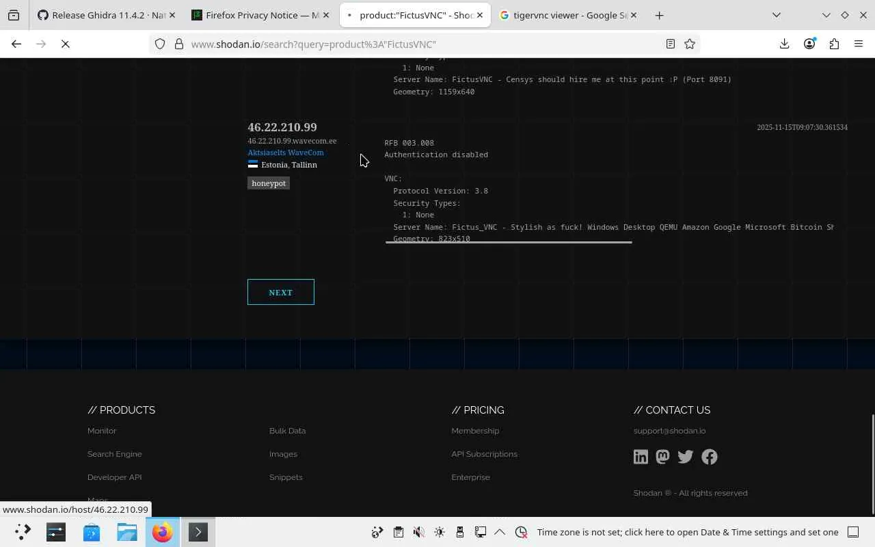Switch to tigervnc viewer Google tab
Image resolution: width=875 pixels, height=547 pixels.
[569, 15]
